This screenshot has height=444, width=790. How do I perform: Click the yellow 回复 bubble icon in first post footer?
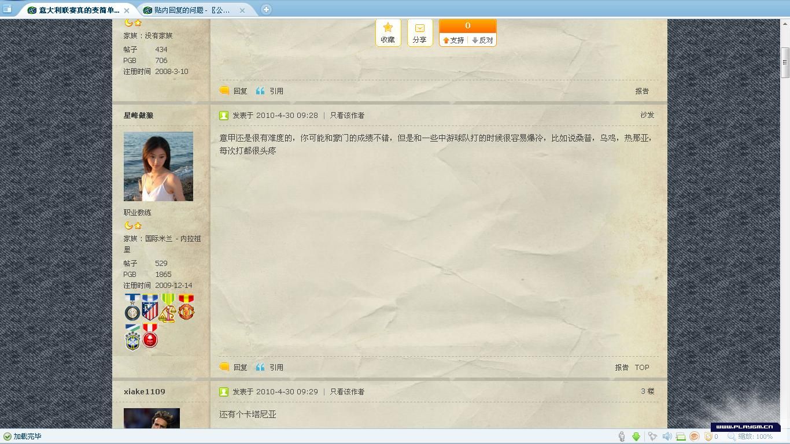[x=224, y=90]
